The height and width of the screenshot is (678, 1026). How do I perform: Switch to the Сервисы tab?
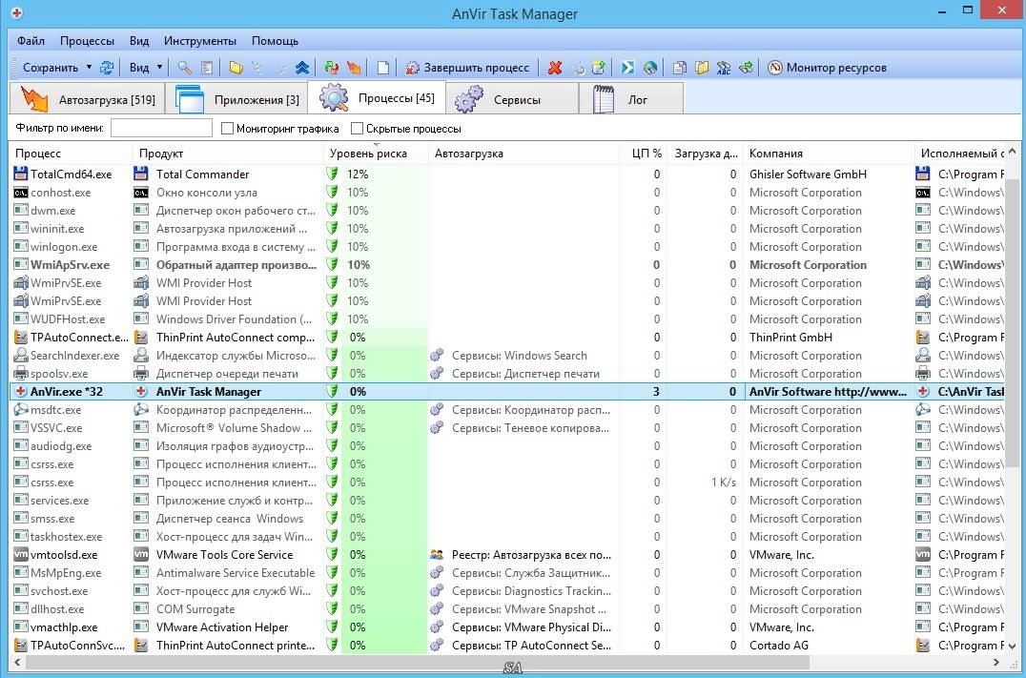pyautogui.click(x=512, y=99)
